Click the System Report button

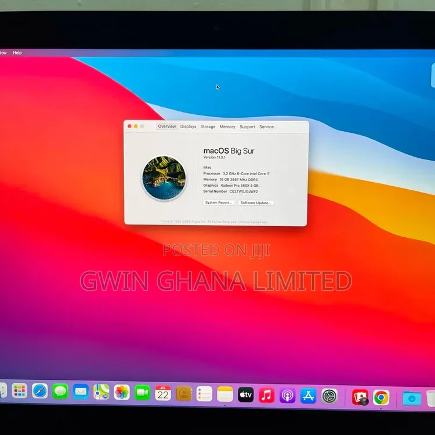click(x=219, y=202)
